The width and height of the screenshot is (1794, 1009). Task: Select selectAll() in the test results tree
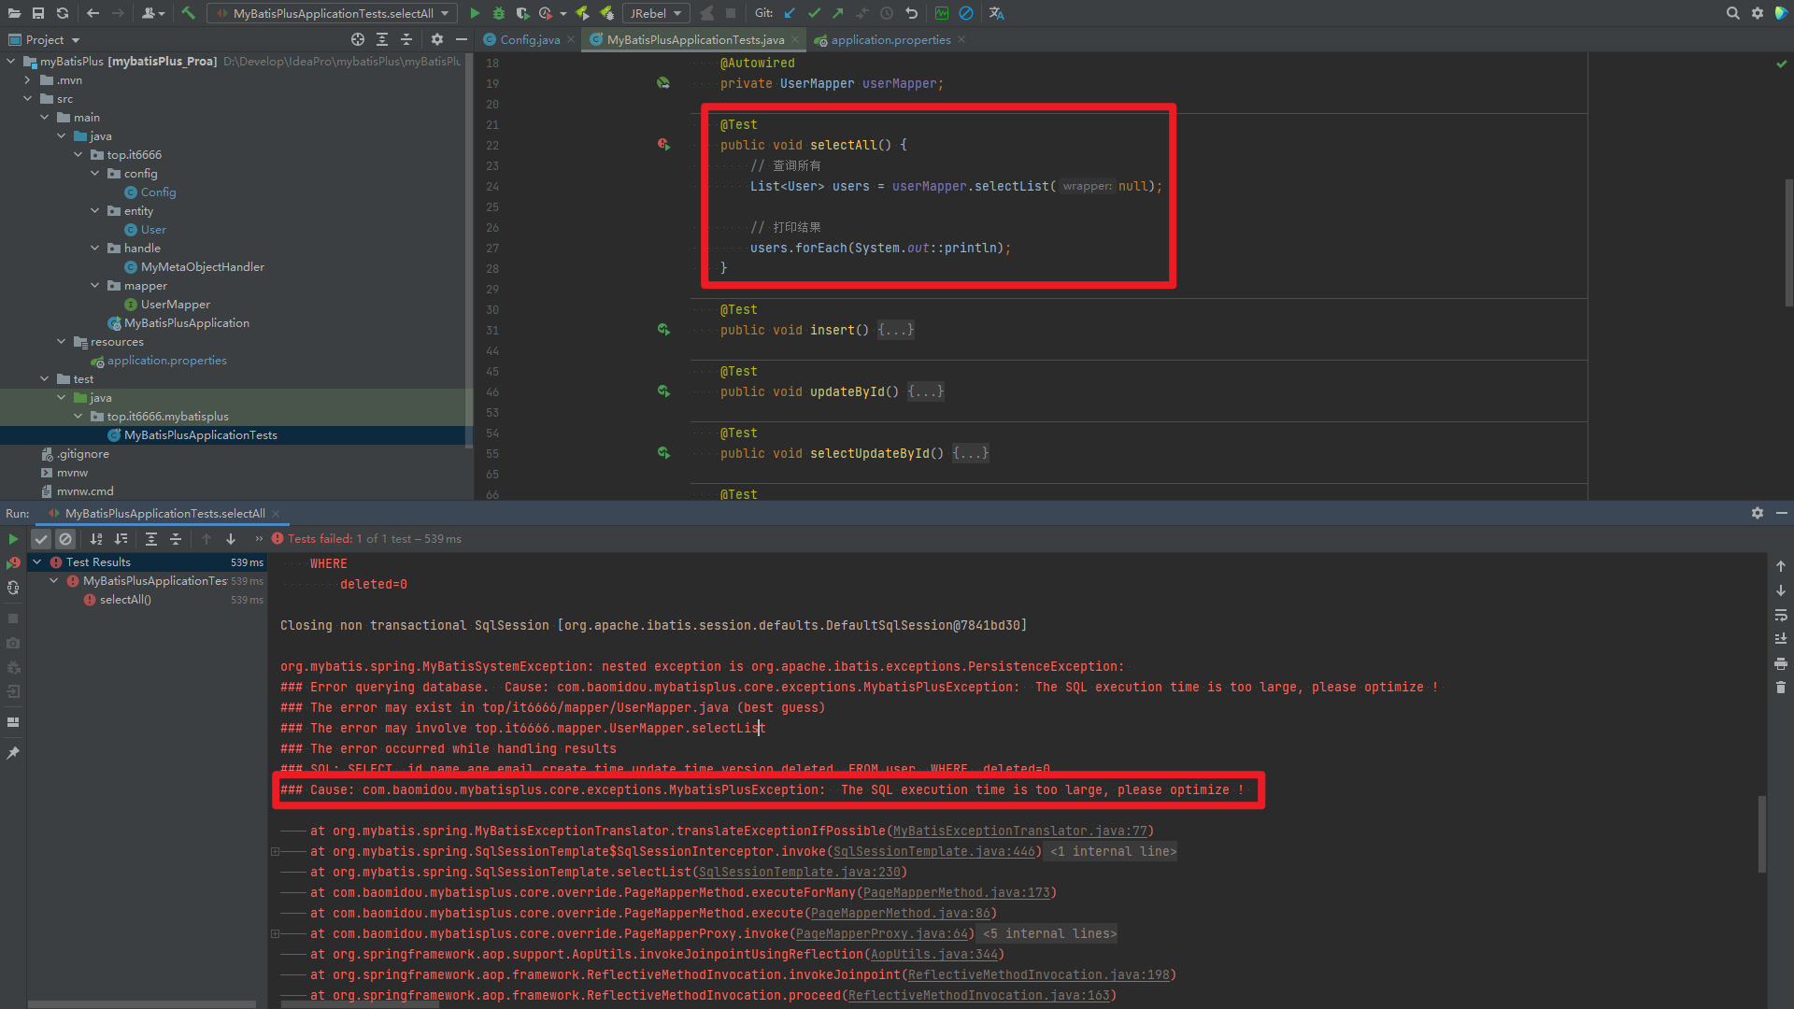click(125, 600)
